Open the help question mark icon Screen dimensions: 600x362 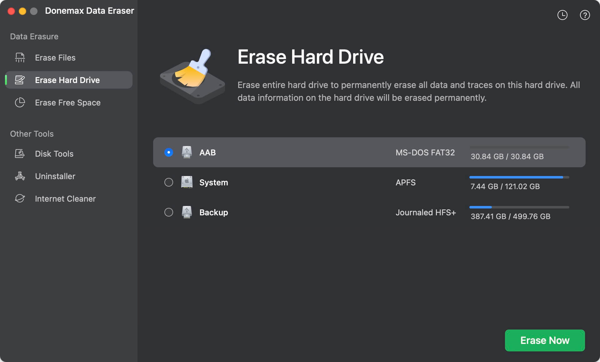[x=585, y=15]
